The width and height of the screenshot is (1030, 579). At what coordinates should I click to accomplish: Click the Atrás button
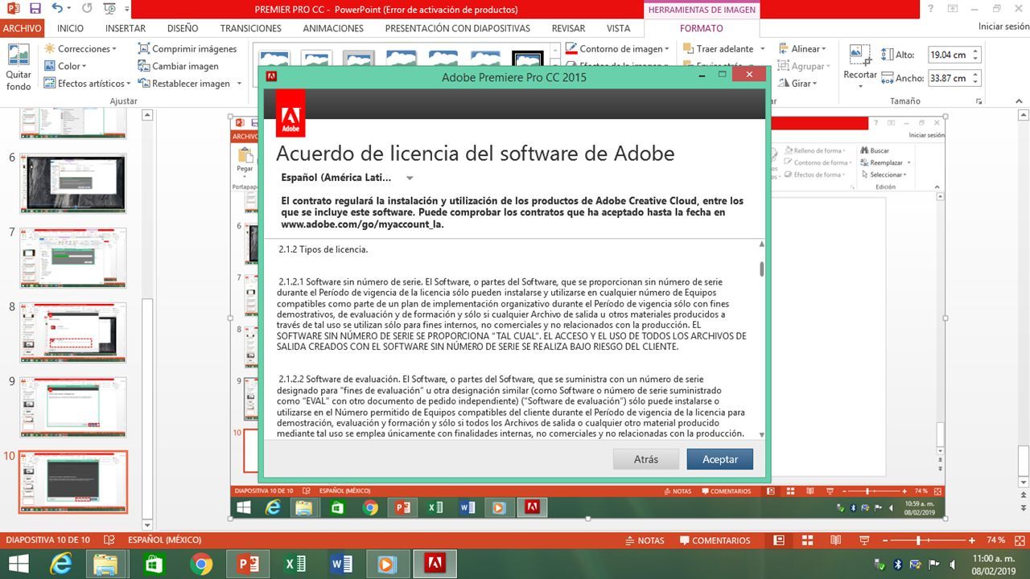pos(646,459)
